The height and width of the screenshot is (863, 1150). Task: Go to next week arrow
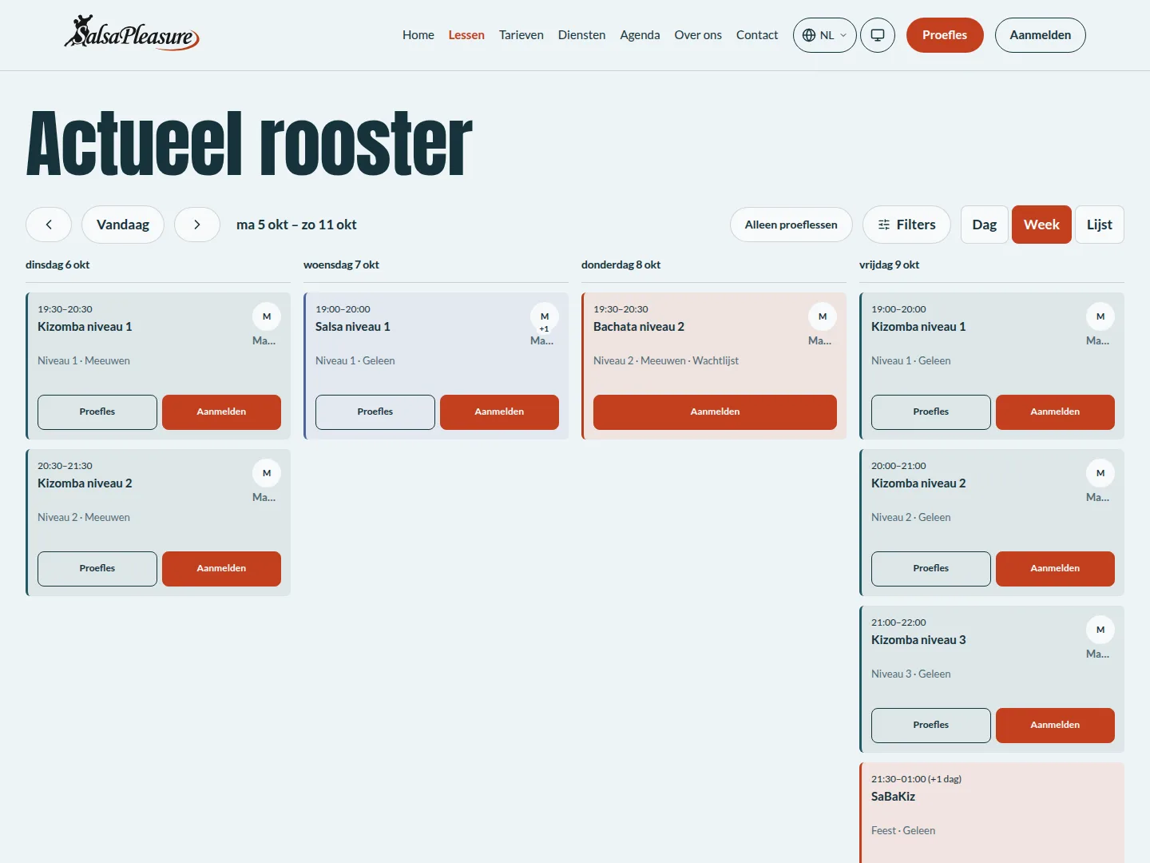coord(197,225)
